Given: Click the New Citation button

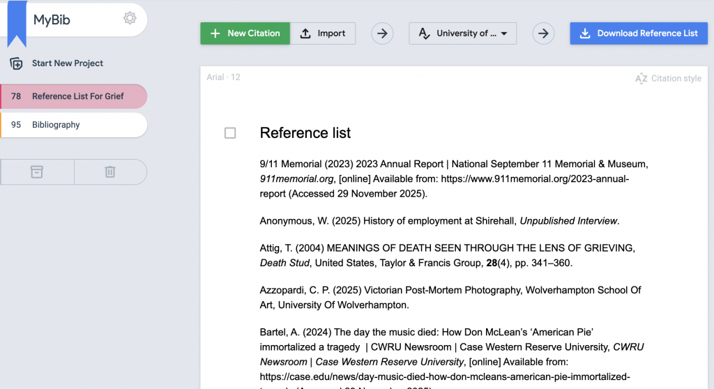Looking at the screenshot, I should (245, 33).
